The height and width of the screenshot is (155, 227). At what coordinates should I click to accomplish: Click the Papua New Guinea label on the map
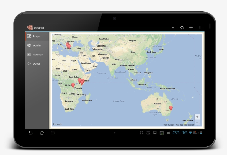167,89
